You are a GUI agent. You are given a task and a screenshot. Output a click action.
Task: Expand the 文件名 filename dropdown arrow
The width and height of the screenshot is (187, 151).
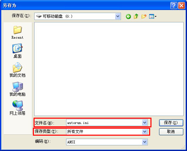pyautogui.click(x=145, y=123)
